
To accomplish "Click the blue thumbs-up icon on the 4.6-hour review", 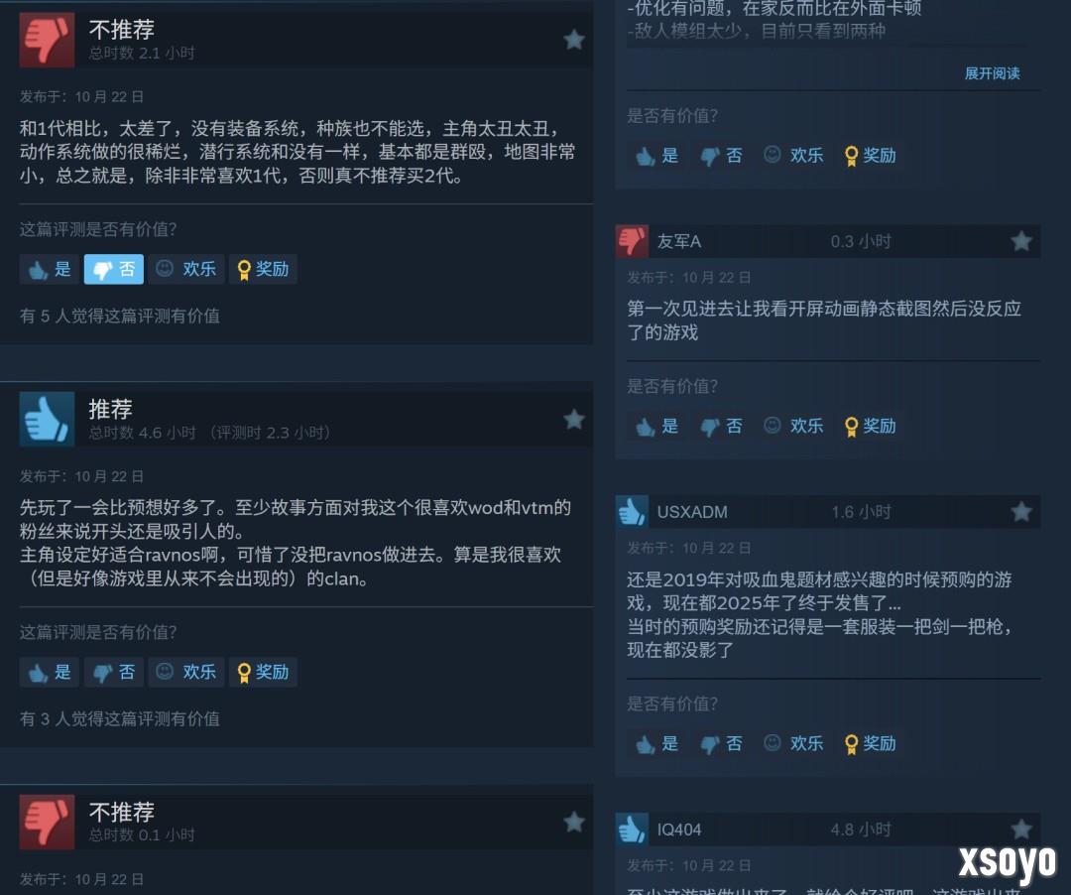I will (x=47, y=419).
